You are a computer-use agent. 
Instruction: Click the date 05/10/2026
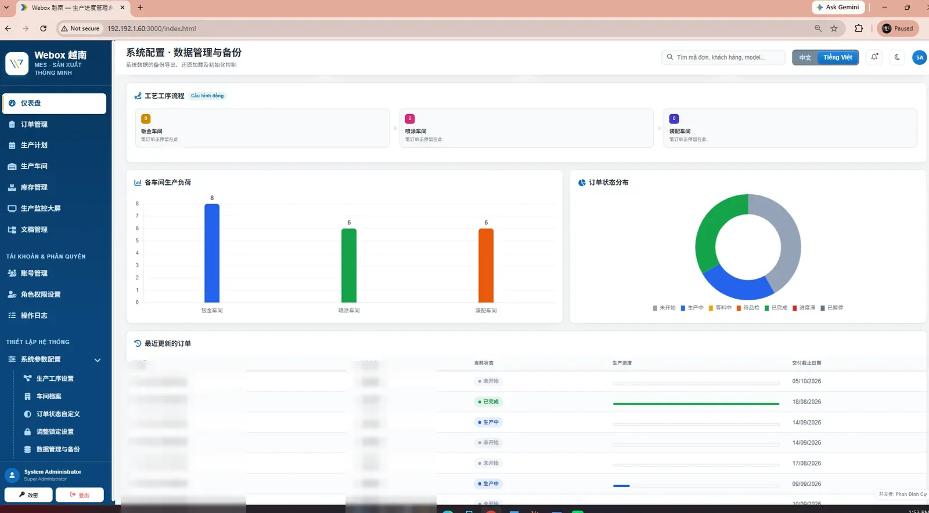(806, 381)
